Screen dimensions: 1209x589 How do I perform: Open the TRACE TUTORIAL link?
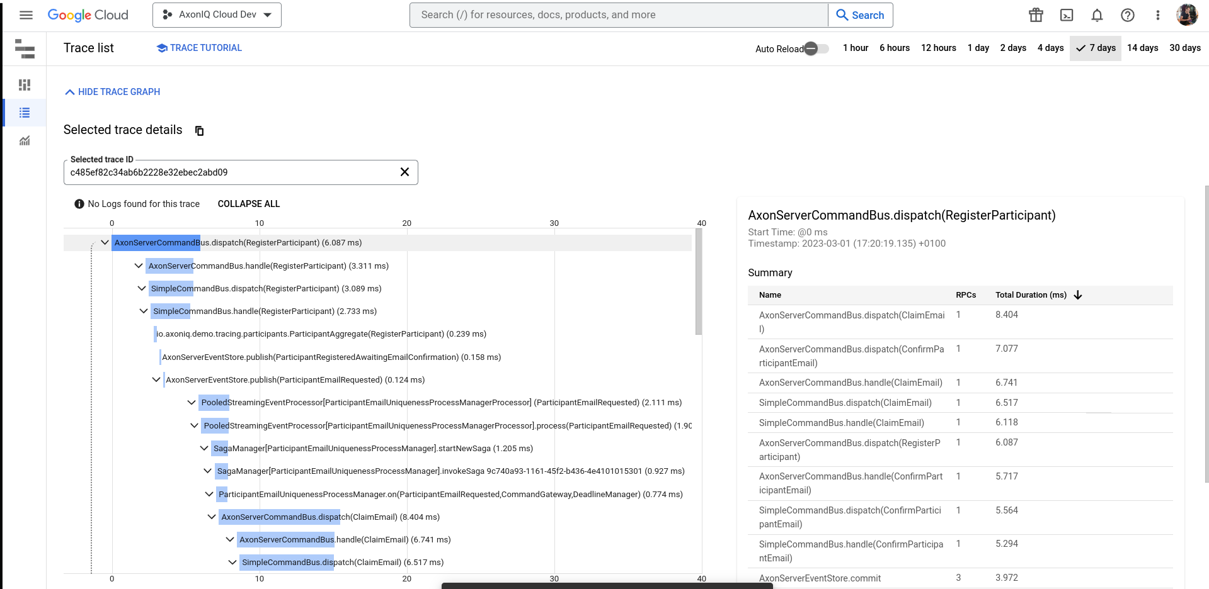199,48
